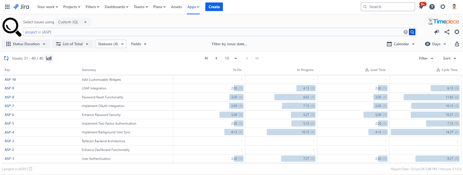Click the Timepiece logo
This screenshot has width=463, height=175.
443,21
